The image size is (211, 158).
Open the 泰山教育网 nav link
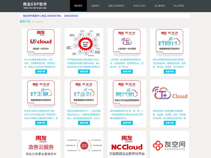tap(160, 6)
